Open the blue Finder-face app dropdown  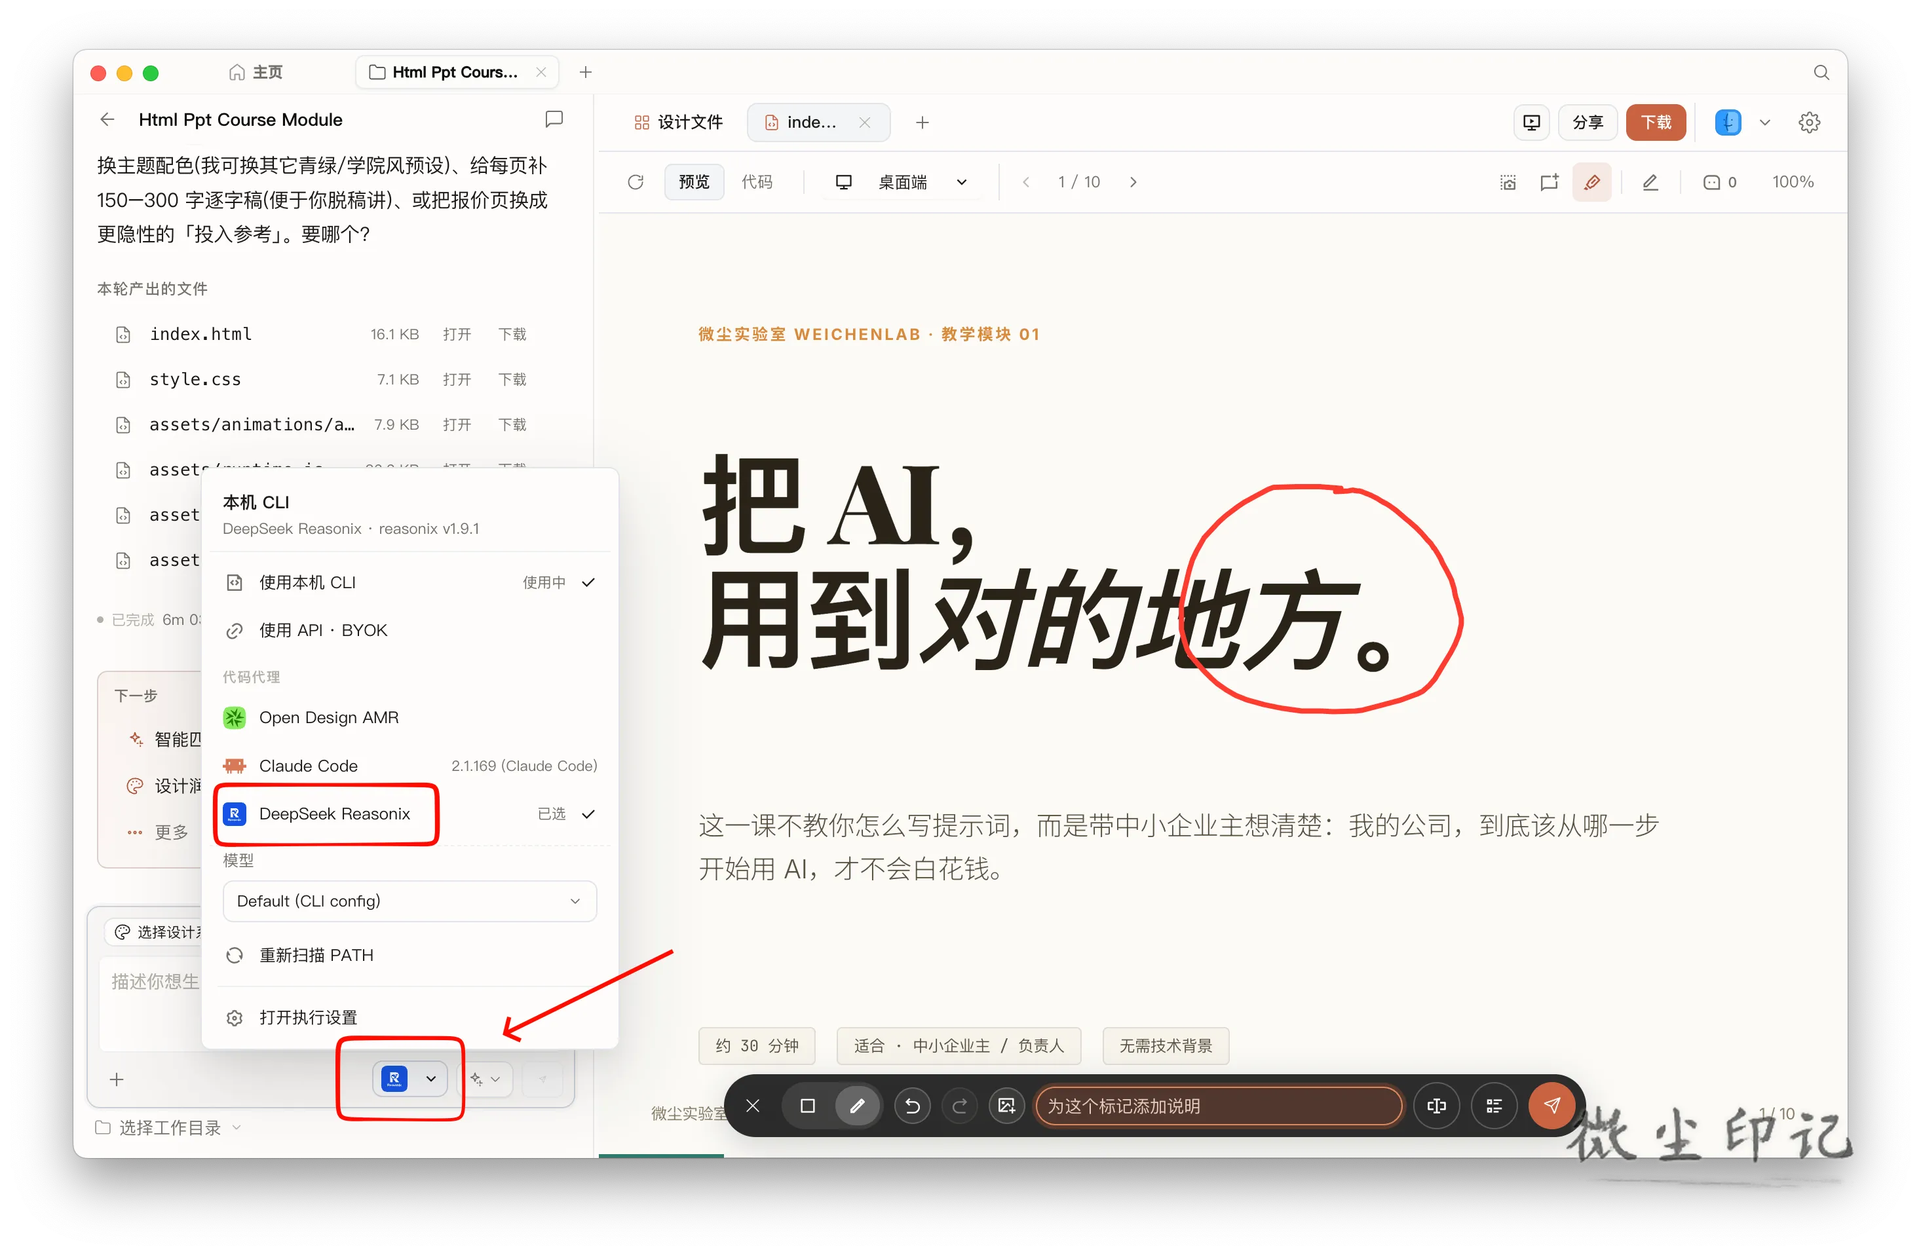[1742, 122]
